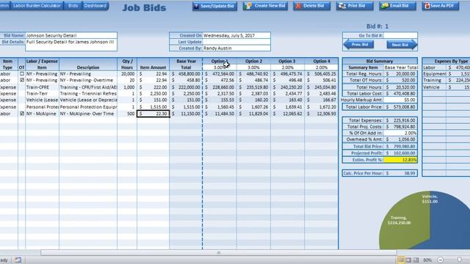Click the zoom out minus button
470x264 pixels.
coord(441,260)
